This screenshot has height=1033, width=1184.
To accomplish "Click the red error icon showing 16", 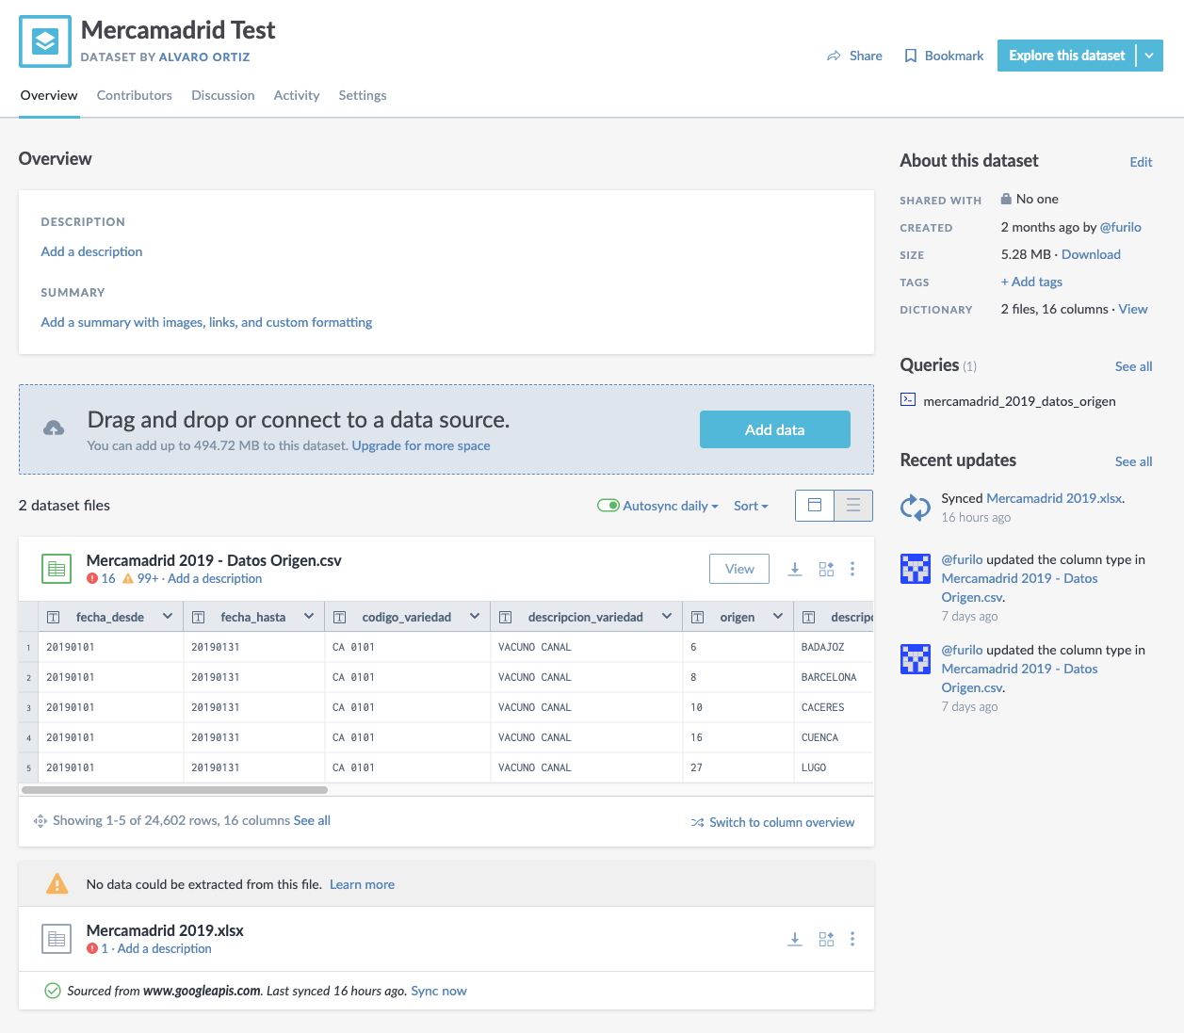I will pos(92,578).
